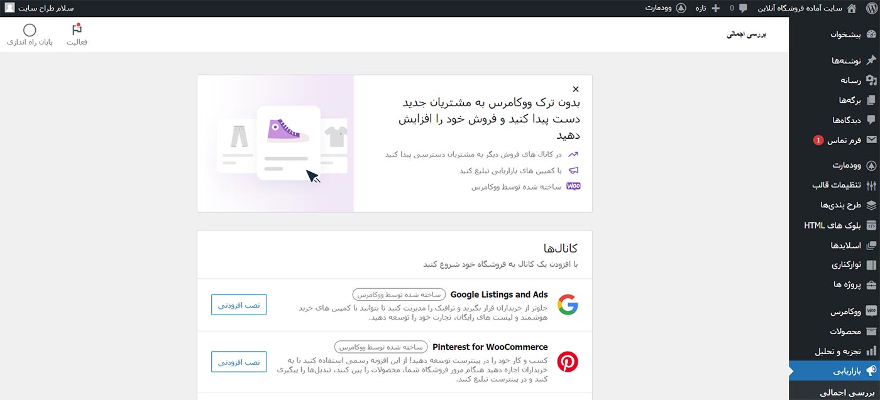Click the red notification badge on فرم تماس
Image resolution: width=880 pixels, height=400 pixels.
[818, 140]
